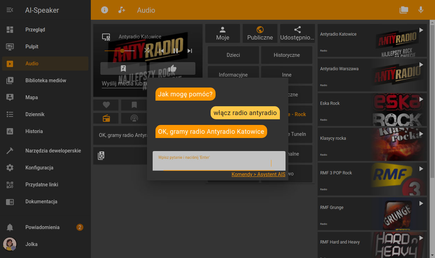Play RMF Hard and Heavy station
Screen dimensions: 435x258
421,238
